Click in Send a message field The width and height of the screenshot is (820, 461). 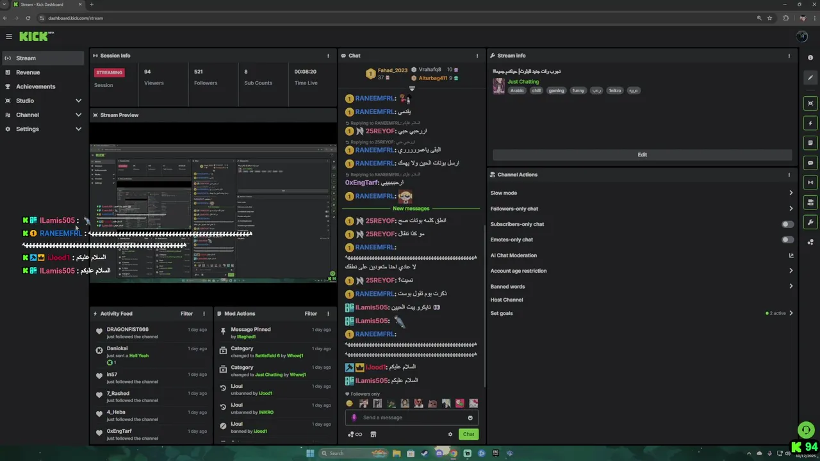point(412,417)
